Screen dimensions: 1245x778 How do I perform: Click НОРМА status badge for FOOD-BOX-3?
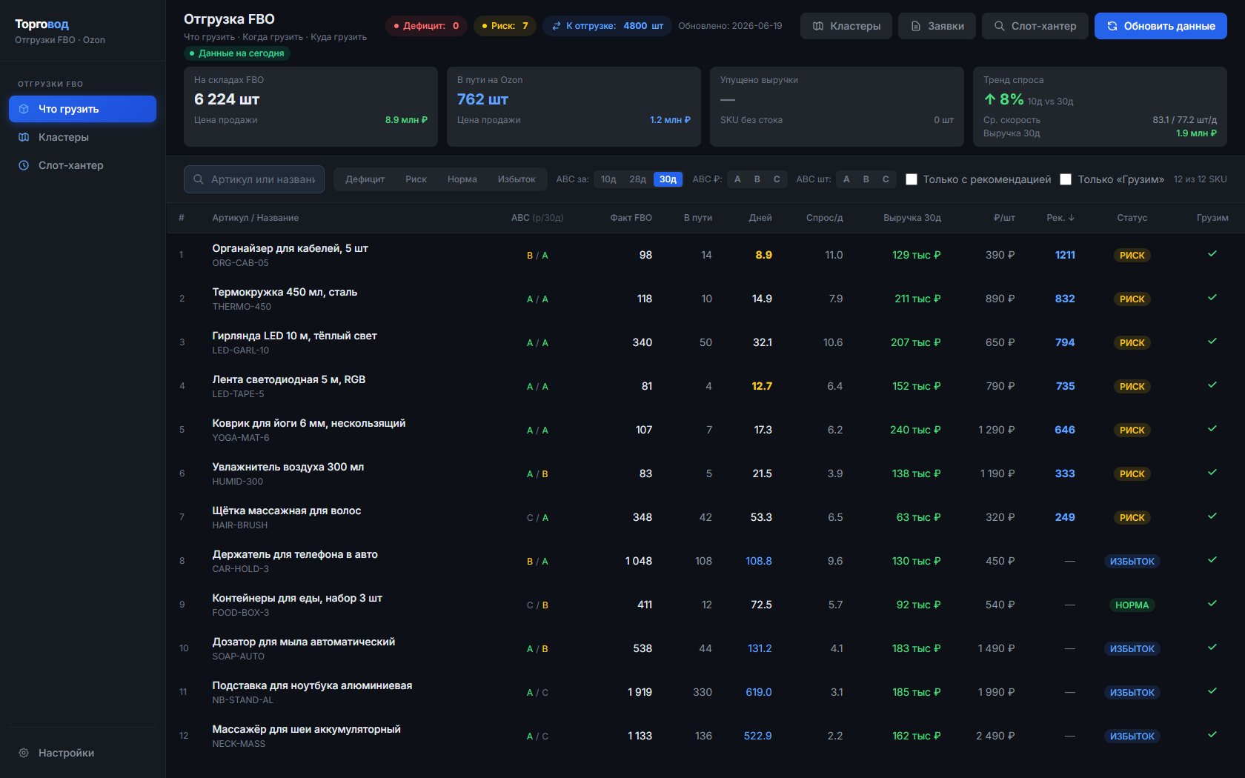(x=1132, y=605)
